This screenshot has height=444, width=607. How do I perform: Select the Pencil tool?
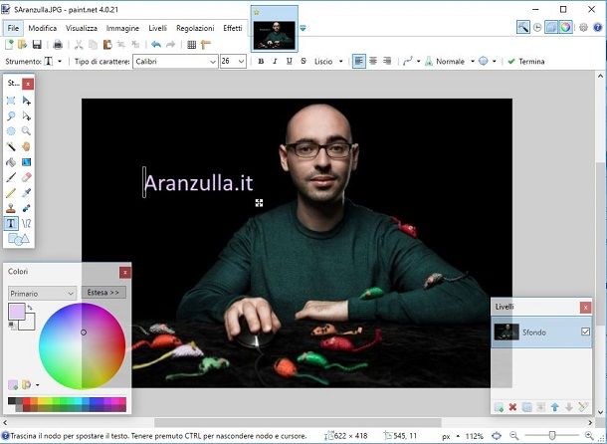11,192
